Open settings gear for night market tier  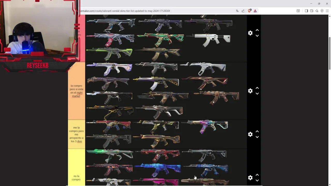click(x=250, y=91)
